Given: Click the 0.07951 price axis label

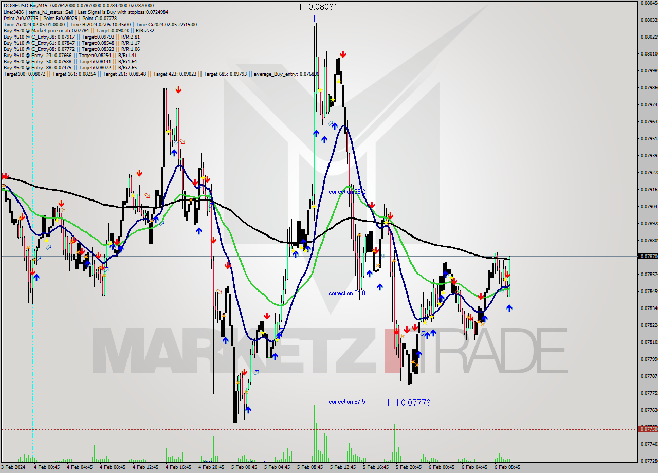Looking at the screenshot, I should [648, 138].
